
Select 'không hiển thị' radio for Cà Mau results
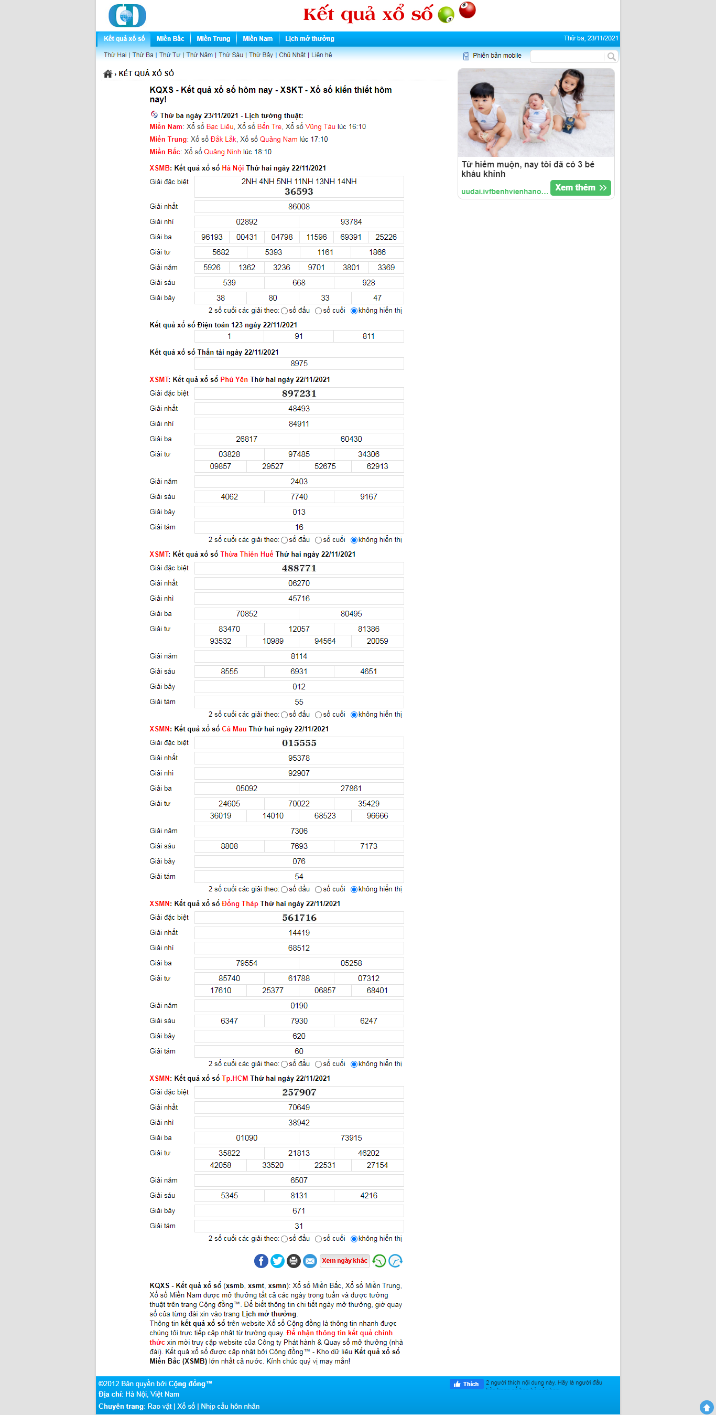(x=354, y=890)
